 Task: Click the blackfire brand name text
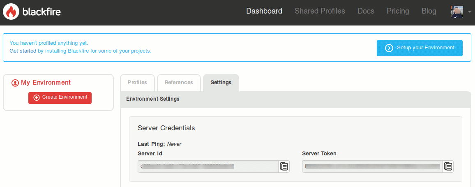pyautogui.click(x=42, y=12)
